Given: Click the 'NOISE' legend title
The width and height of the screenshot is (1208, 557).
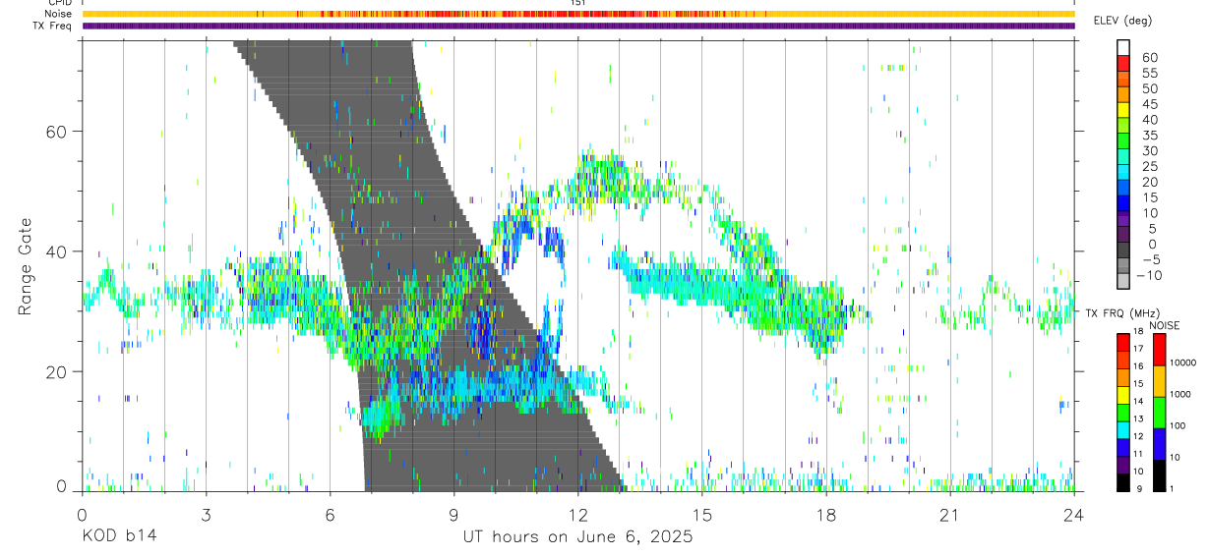Looking at the screenshot, I should coord(1165,325).
